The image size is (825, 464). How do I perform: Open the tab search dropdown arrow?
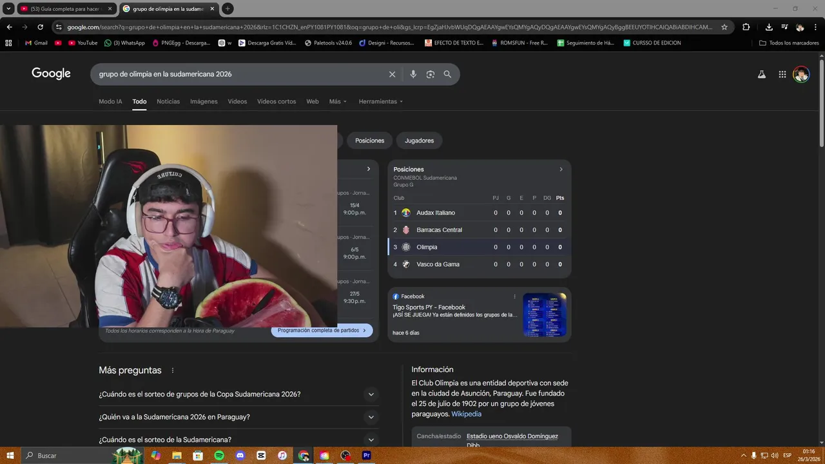point(8,8)
